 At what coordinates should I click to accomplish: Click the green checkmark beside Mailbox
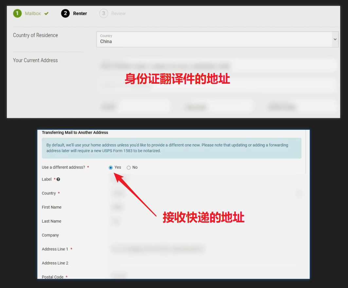(46, 13)
